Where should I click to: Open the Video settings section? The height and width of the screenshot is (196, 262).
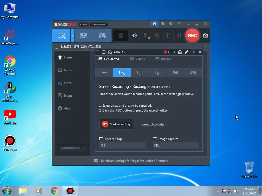click(72, 83)
